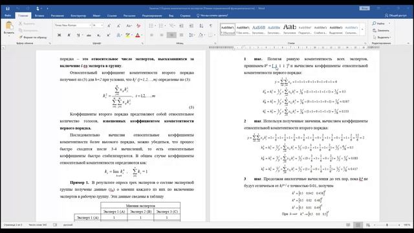This screenshot has height=233, width=414.
Task: Toggle superscript x² formatting
Action: [x=109, y=35]
